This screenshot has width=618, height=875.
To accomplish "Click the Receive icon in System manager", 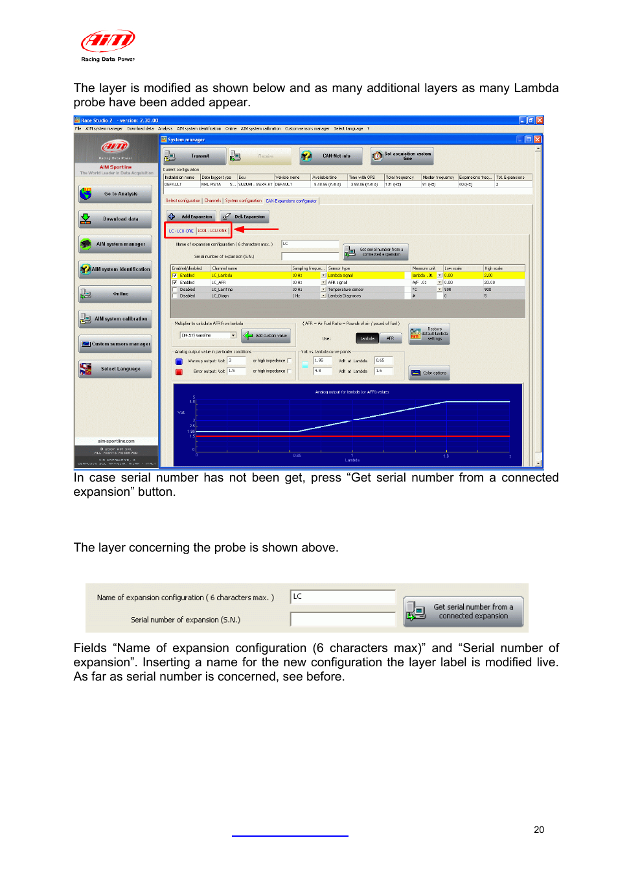I will point(236,156).
